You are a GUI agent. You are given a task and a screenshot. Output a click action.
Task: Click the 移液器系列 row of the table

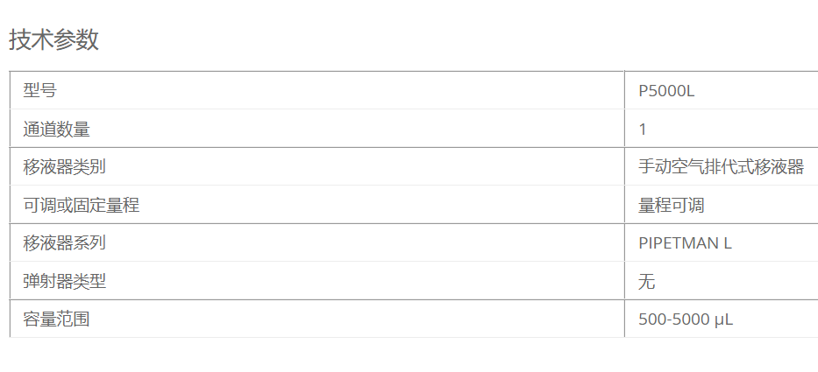coord(414,242)
